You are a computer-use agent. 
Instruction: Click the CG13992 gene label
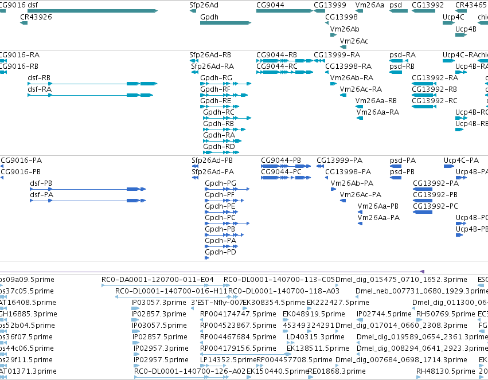428,5
